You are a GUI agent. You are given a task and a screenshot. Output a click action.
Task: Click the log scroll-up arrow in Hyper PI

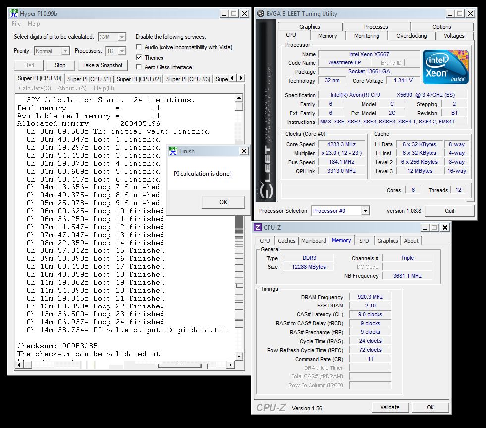click(239, 98)
